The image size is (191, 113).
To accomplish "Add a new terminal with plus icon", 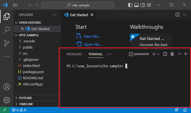I will click(x=154, y=54).
